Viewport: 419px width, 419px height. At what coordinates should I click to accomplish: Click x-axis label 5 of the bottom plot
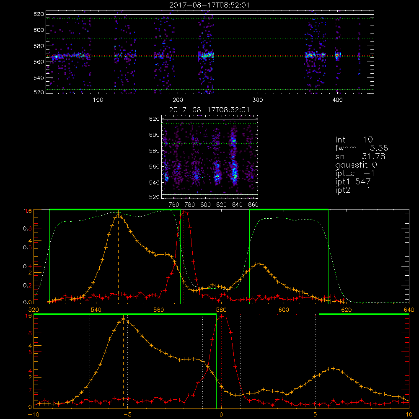coord(315,414)
